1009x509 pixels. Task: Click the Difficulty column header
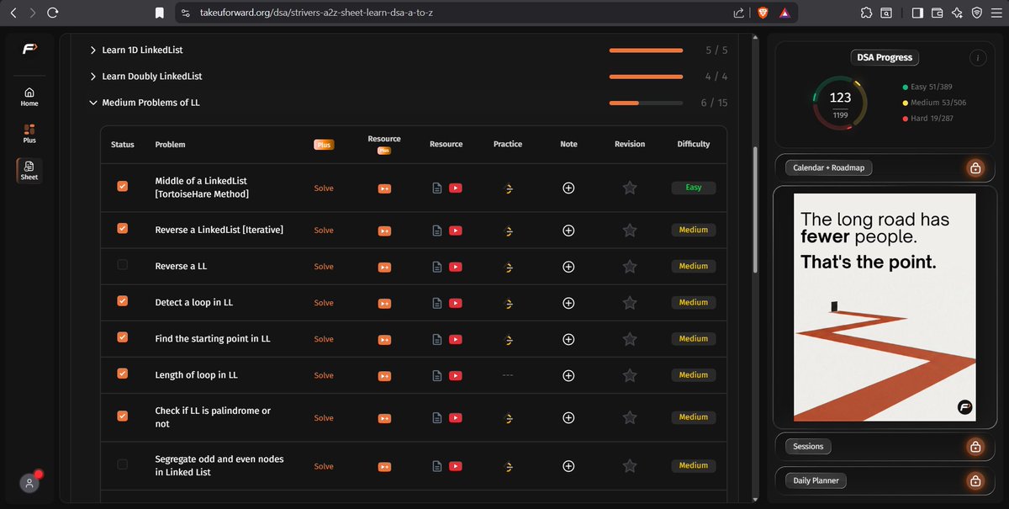pyautogui.click(x=694, y=145)
